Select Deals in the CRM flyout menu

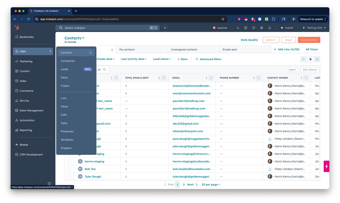point(65,77)
